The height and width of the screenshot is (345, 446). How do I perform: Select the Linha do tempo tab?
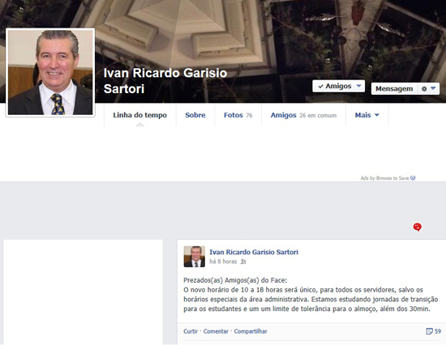[140, 115]
